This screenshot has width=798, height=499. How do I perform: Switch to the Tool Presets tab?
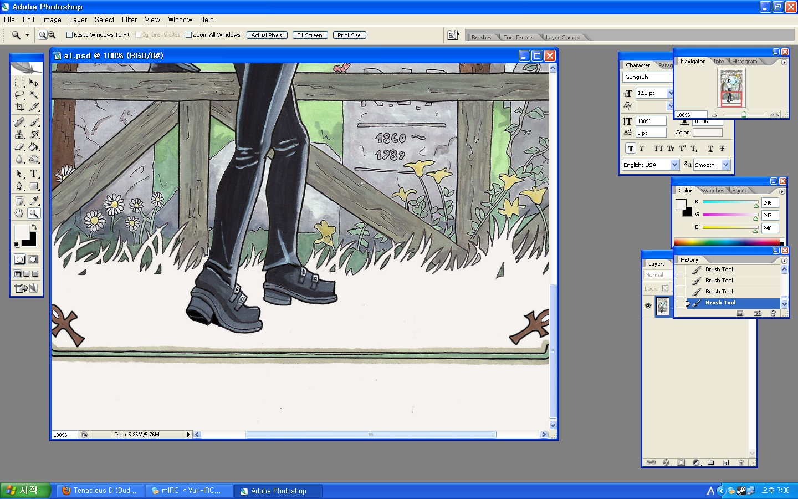pyautogui.click(x=518, y=38)
